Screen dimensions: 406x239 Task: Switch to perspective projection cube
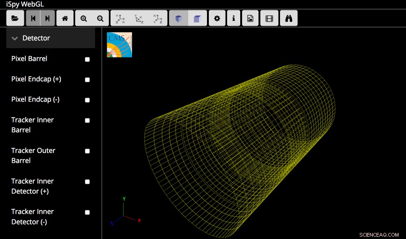[178, 19]
